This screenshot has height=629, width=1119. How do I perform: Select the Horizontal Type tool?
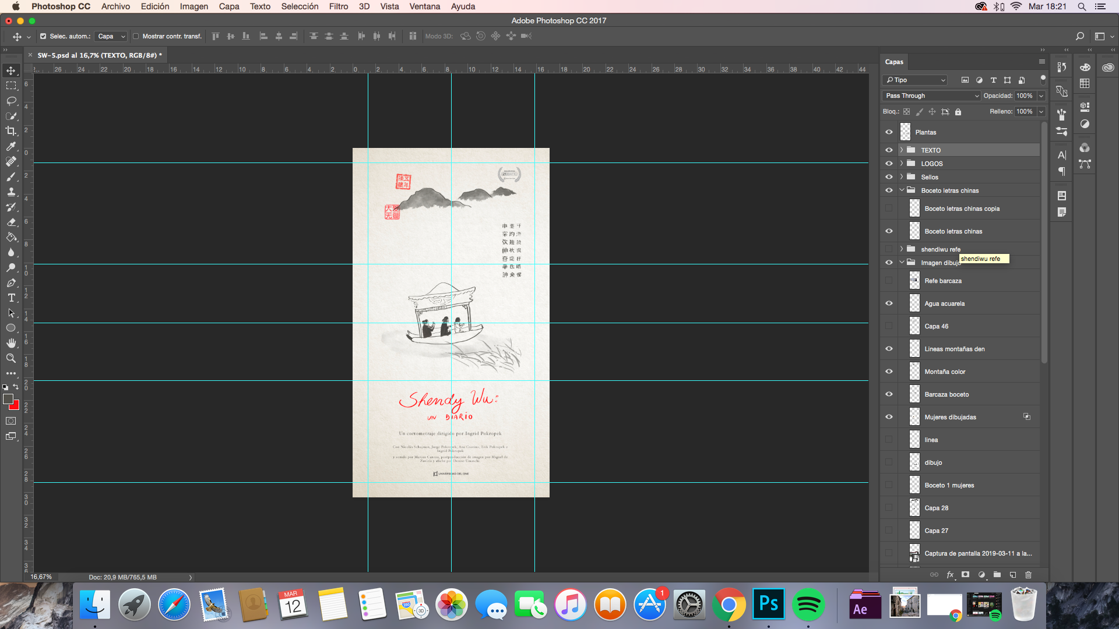11,298
